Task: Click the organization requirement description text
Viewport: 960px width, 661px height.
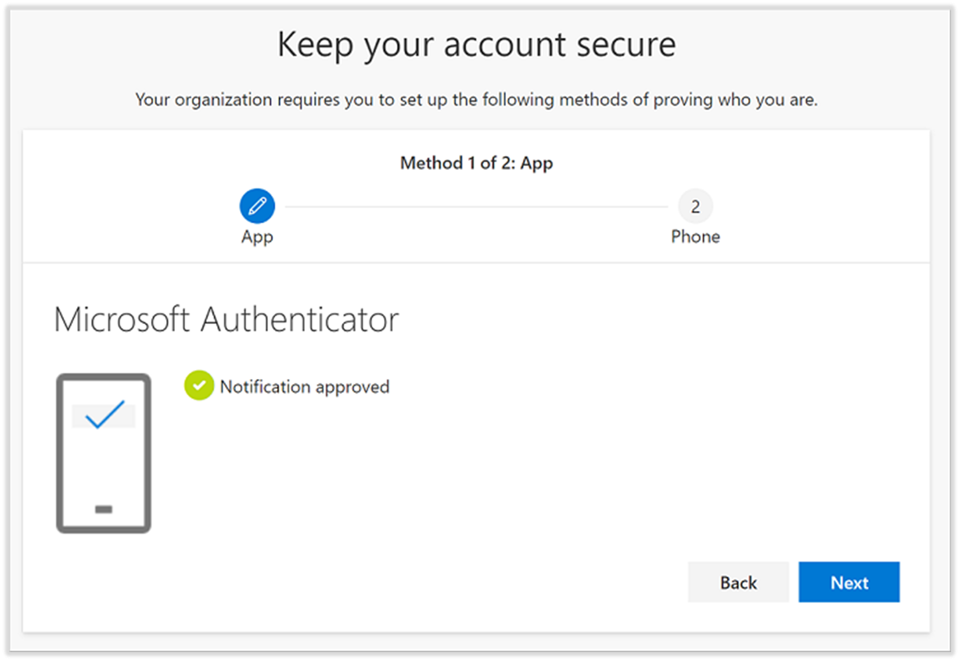Action: 476,100
